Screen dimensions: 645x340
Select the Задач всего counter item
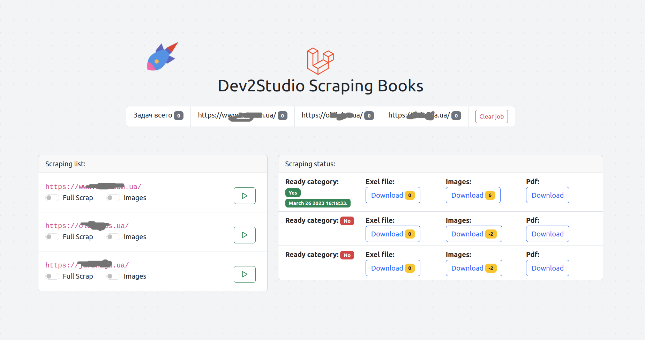(158, 116)
